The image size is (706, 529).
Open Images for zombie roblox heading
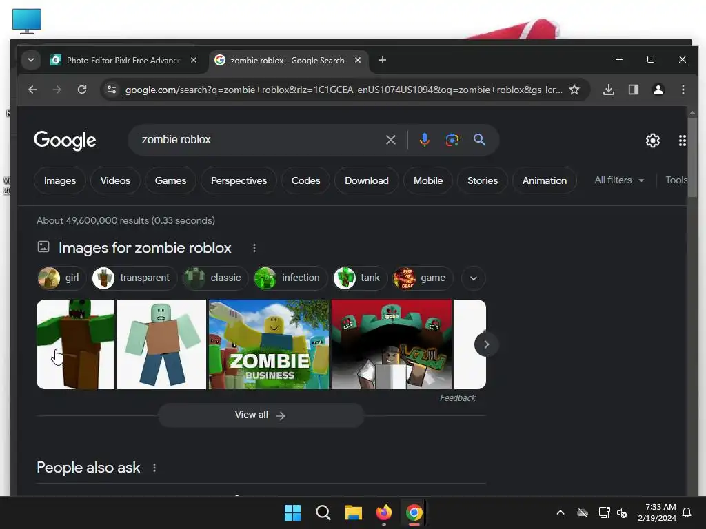point(145,248)
